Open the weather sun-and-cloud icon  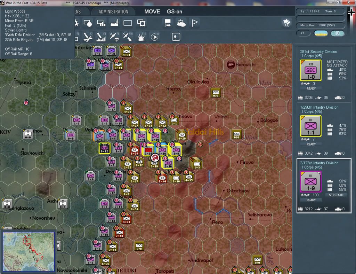point(181,23)
